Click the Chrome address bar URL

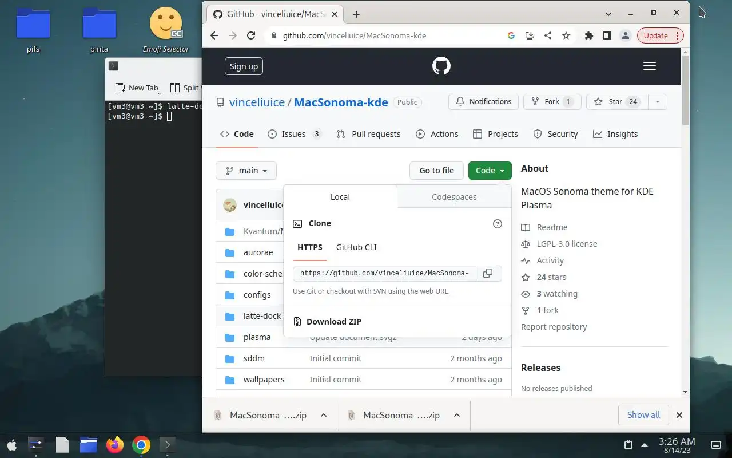pyautogui.click(x=355, y=35)
